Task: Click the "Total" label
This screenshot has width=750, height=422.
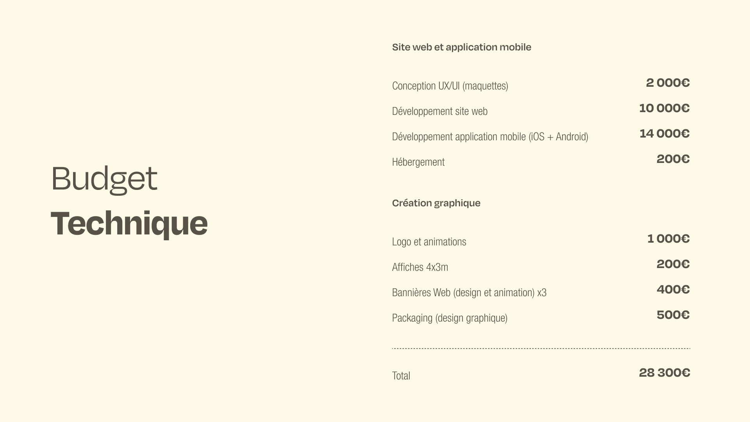Action: pos(401,376)
